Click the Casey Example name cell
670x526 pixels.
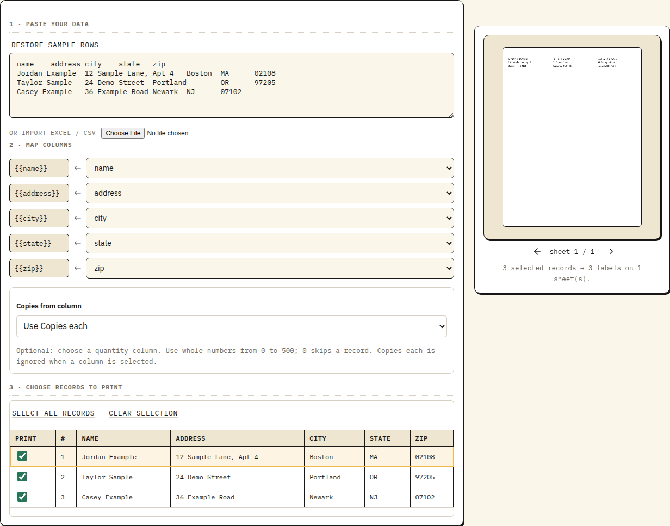(x=123, y=497)
